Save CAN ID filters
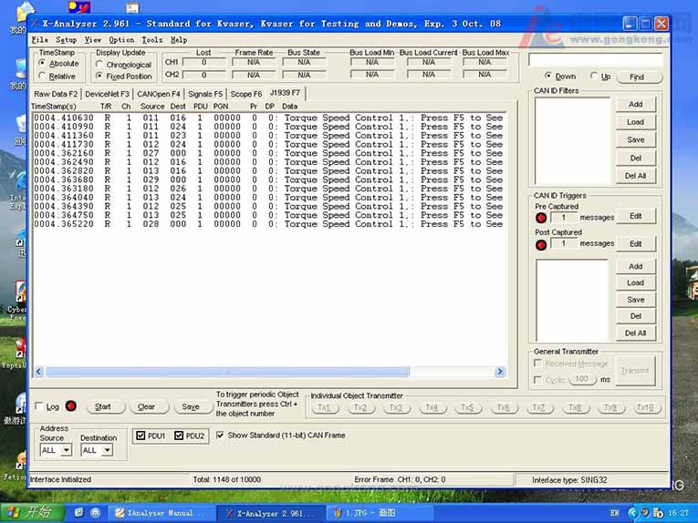 [636, 139]
